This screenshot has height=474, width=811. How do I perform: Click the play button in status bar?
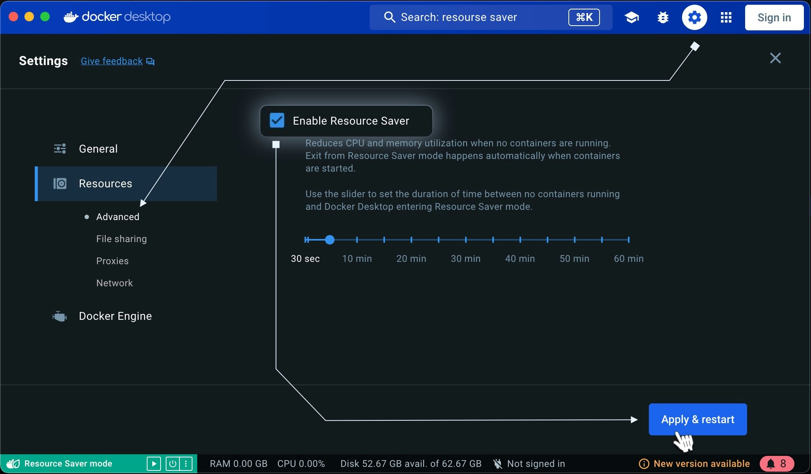153,463
